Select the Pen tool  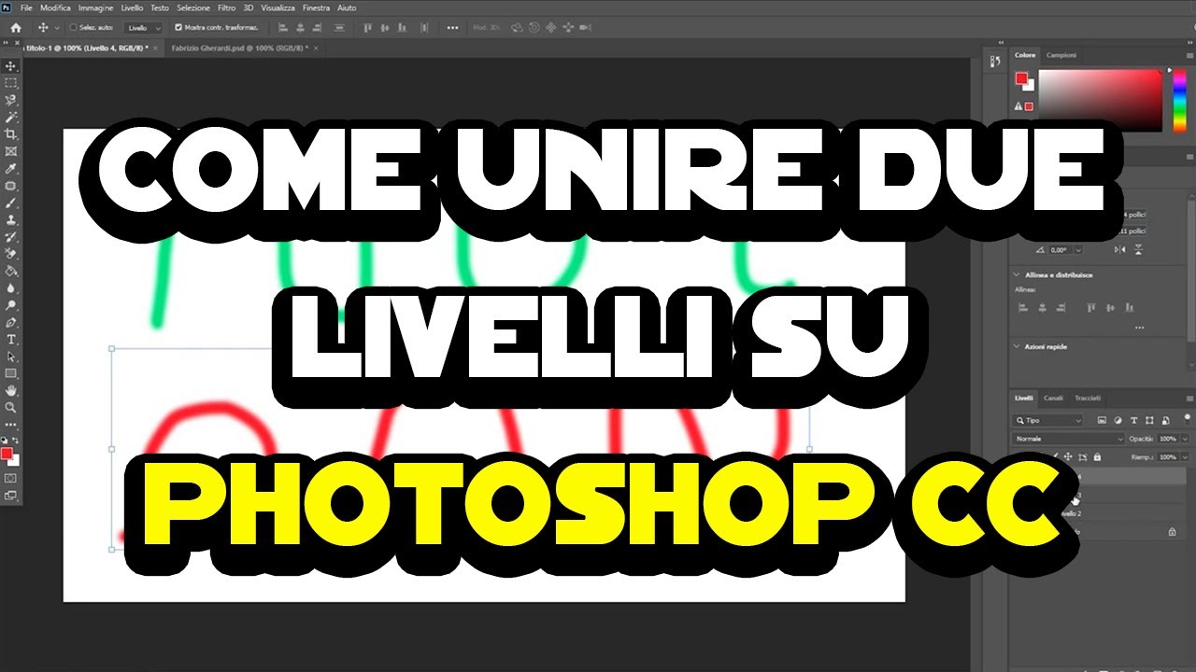pos(11,323)
